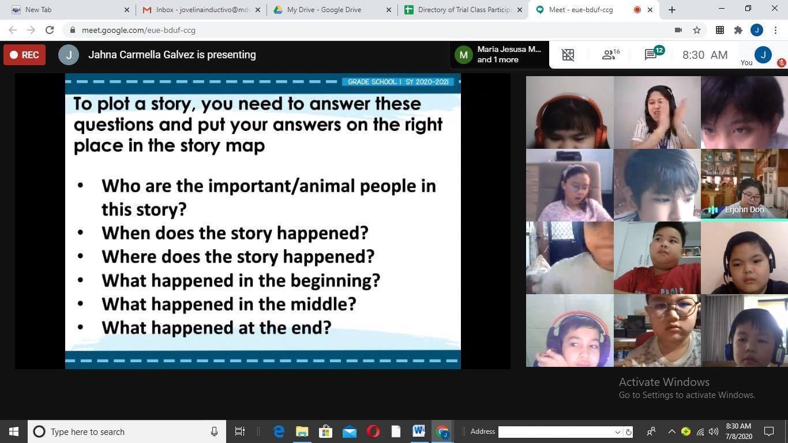Expand the taskbar Address dropdown arrow
788x443 pixels.
pos(617,432)
